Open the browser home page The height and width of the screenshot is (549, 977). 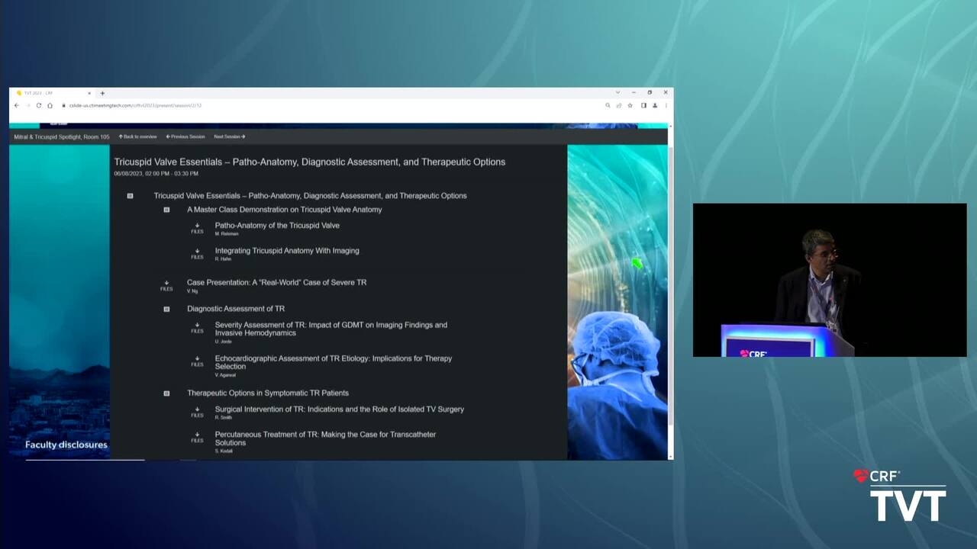[50, 105]
